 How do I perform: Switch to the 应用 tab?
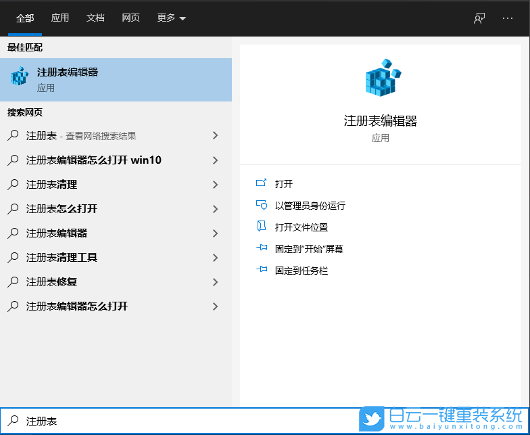(x=59, y=18)
